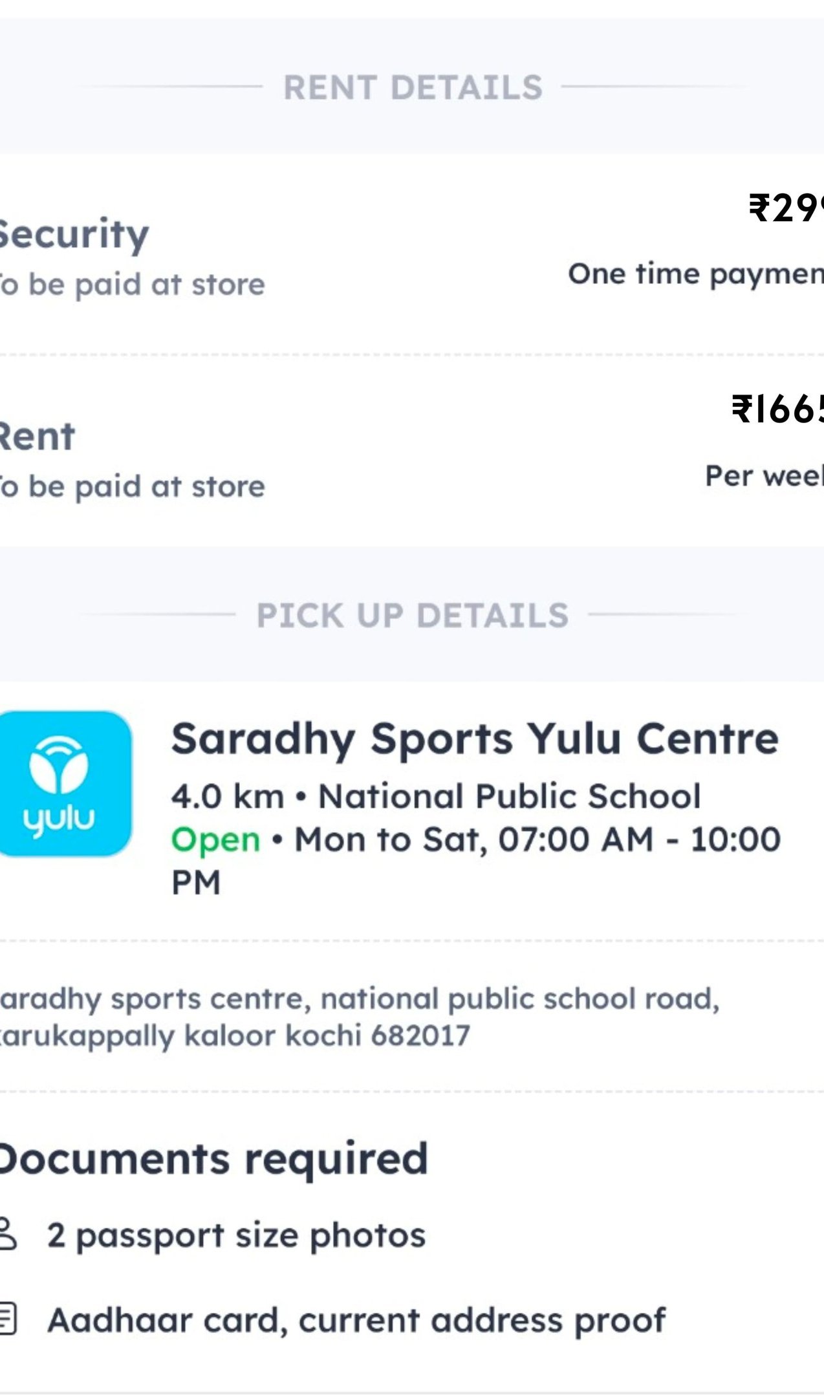Click the document icon beside Aadhaar card
This screenshot has width=824, height=1397.
pyautogui.click(x=8, y=1319)
